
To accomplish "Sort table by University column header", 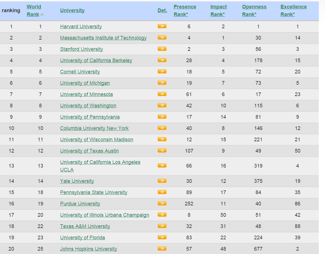I will tap(72, 10).
